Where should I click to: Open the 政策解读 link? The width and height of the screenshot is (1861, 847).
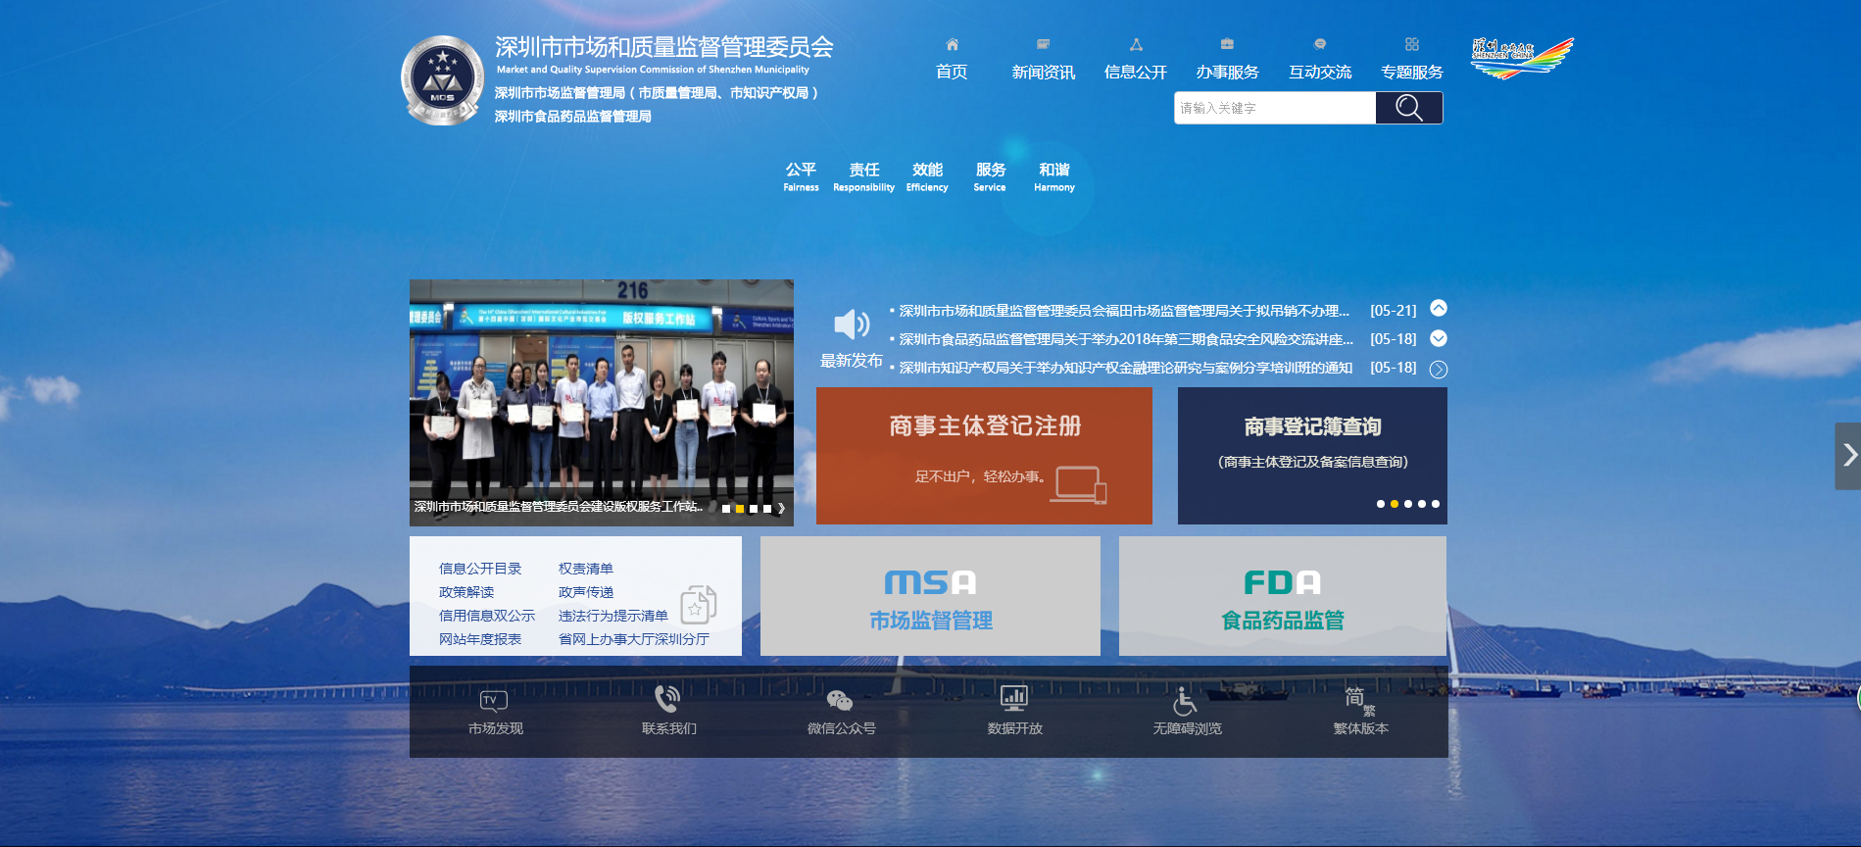click(466, 592)
